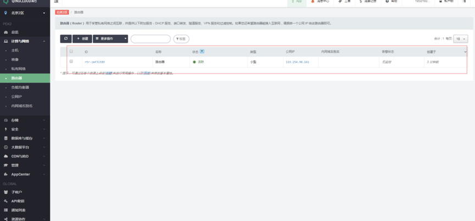The width and height of the screenshot is (475, 221).
Task: Click the refresh icon button in toolbar
Action: pyautogui.click(x=65, y=39)
